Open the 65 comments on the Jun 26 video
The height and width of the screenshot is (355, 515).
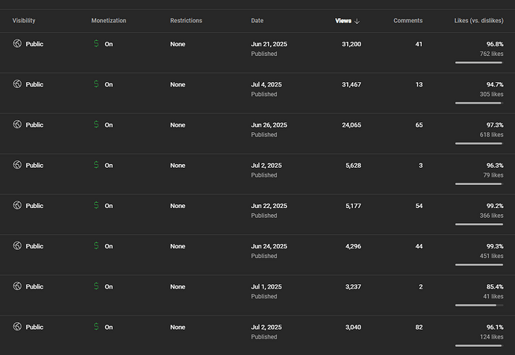click(x=418, y=125)
